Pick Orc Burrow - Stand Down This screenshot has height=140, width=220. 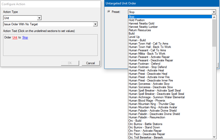point(170,127)
